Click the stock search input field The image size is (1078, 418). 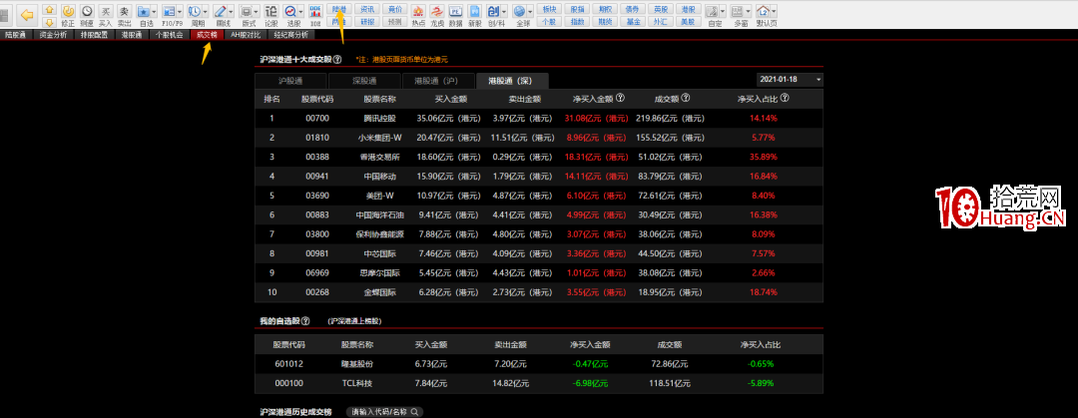tap(385, 411)
